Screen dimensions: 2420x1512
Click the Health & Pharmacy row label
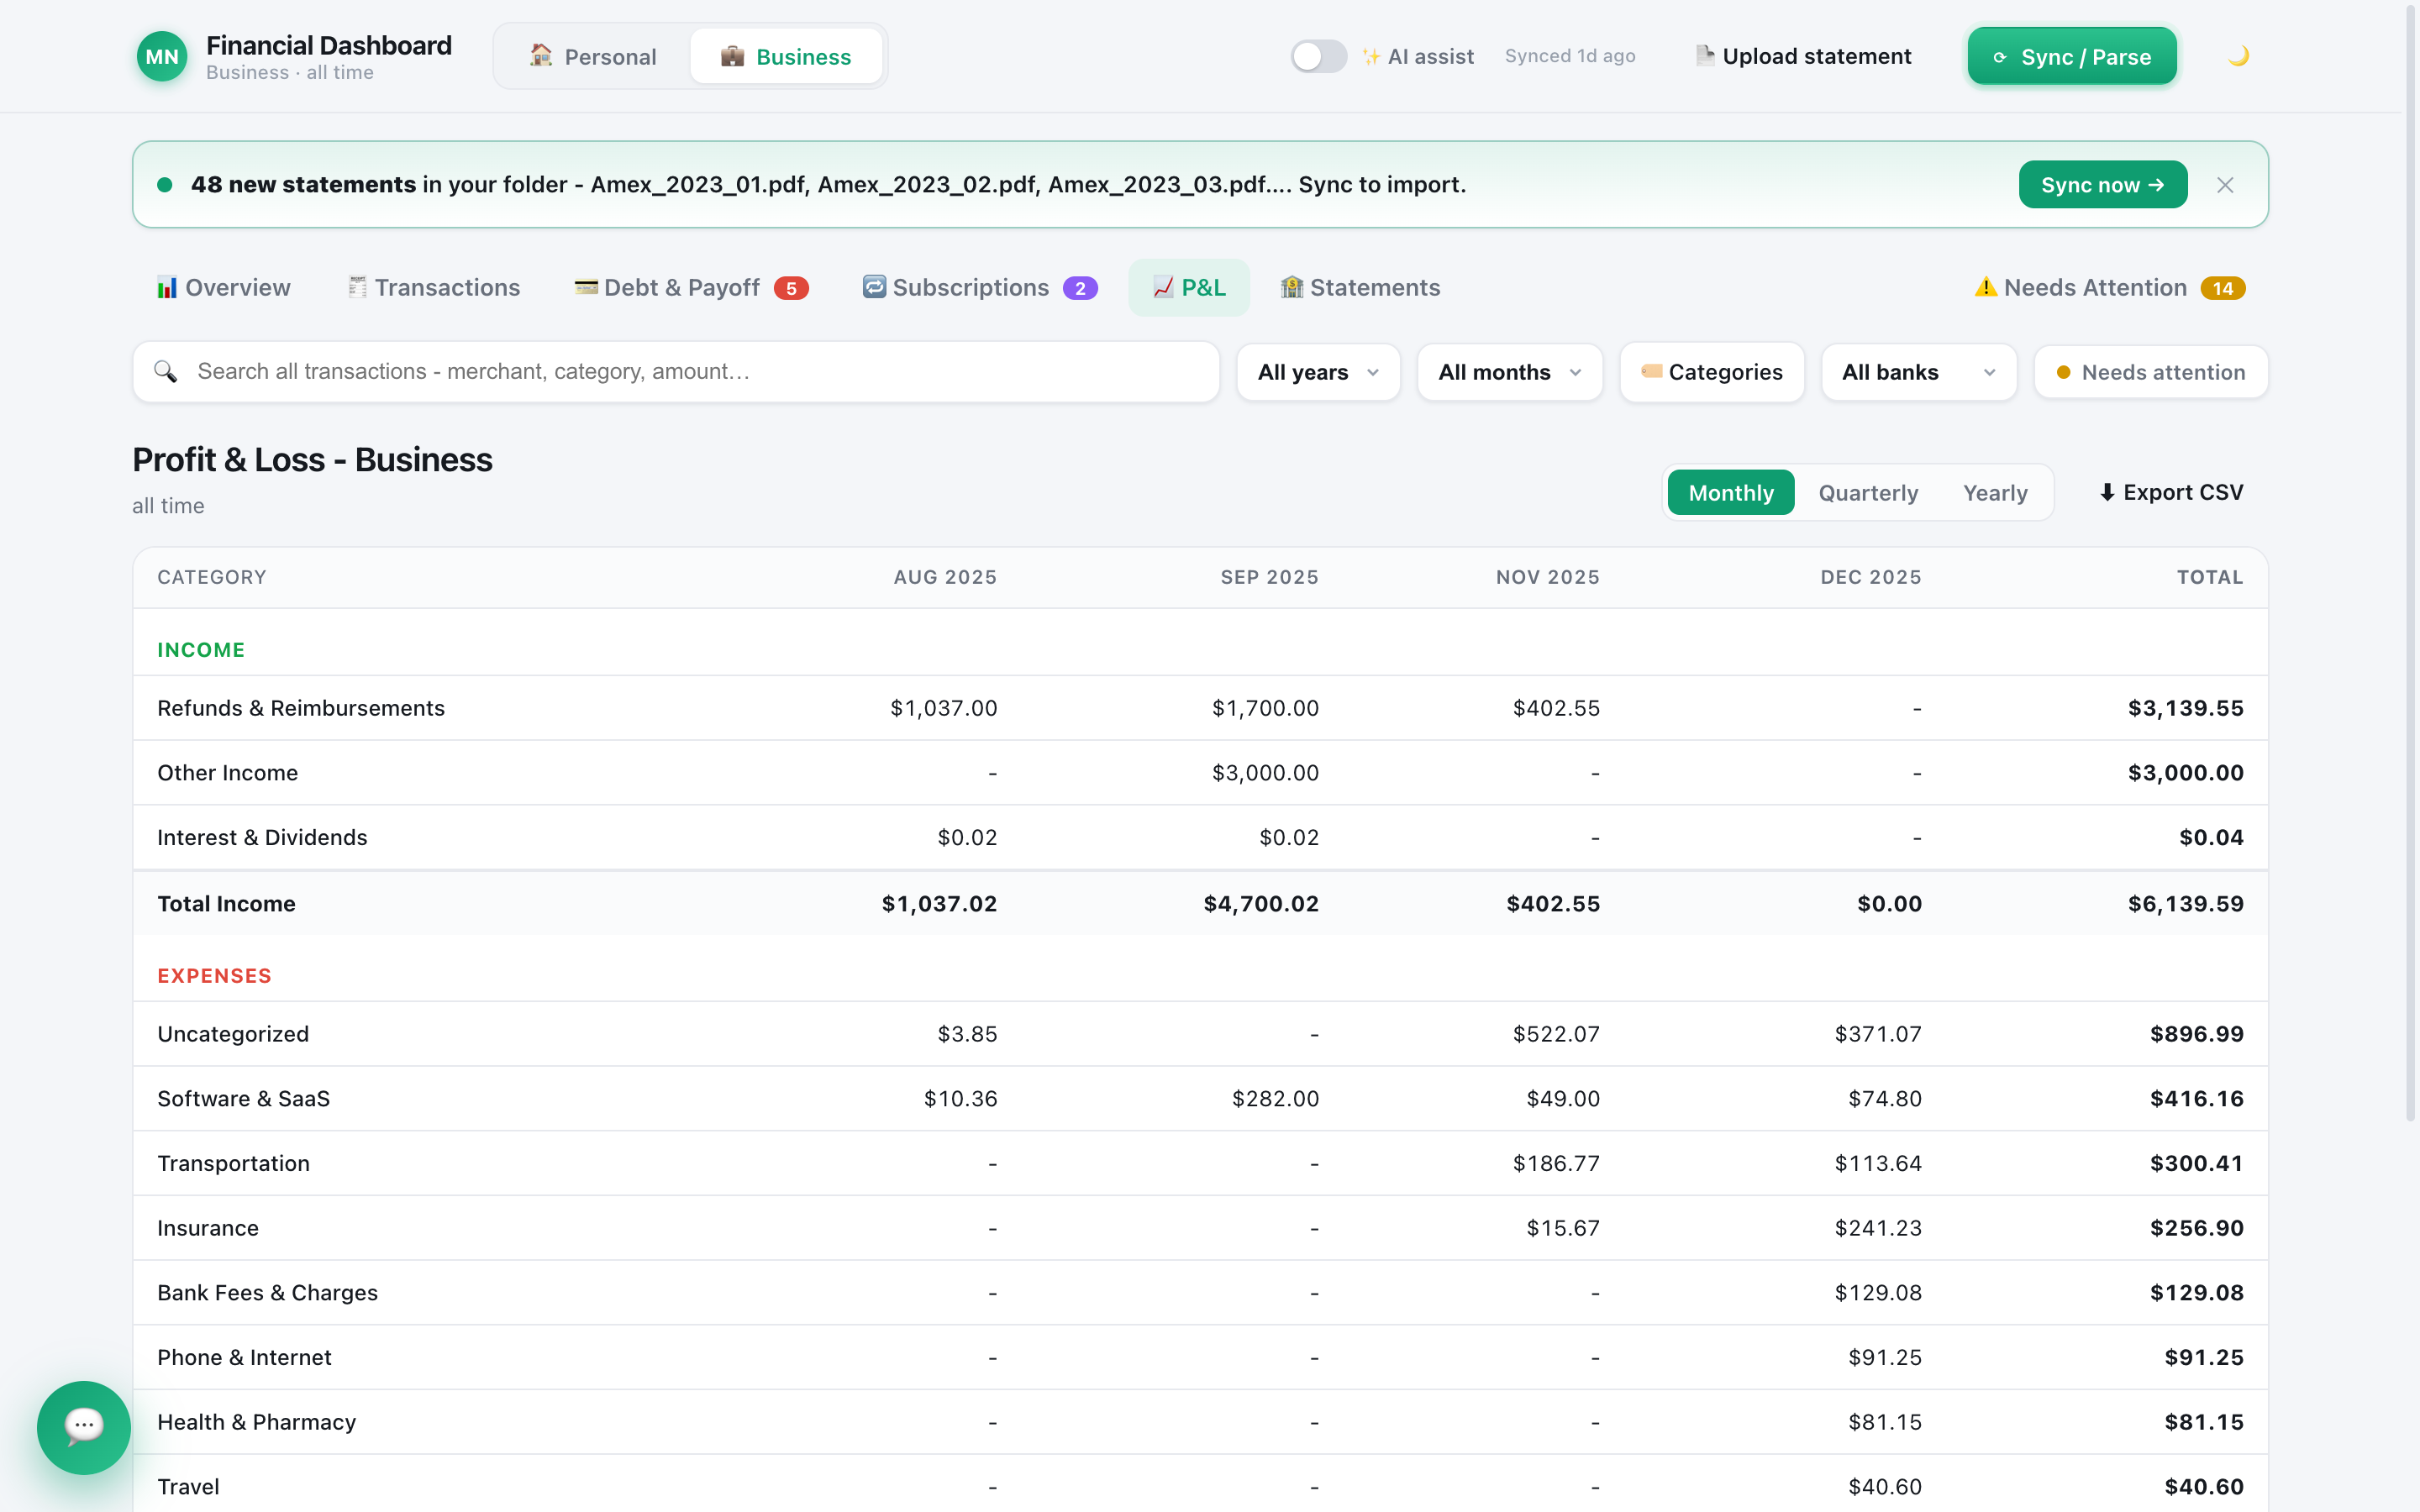[x=256, y=1422]
